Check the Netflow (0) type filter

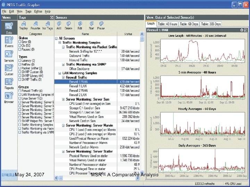[20, 64]
